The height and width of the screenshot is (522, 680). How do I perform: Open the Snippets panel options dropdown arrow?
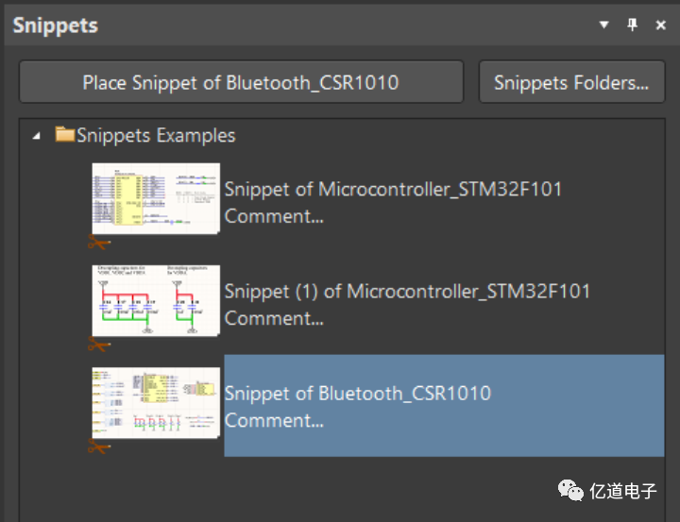coord(604,25)
